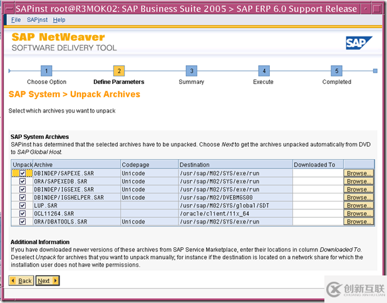Click step 5 Completed marker
387x303 pixels.
(336, 71)
